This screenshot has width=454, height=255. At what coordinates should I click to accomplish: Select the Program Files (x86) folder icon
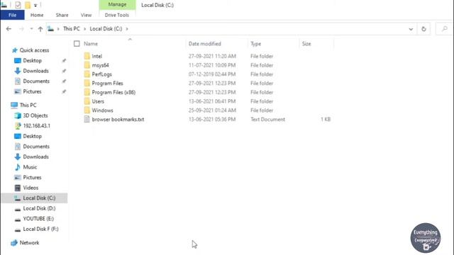point(87,92)
